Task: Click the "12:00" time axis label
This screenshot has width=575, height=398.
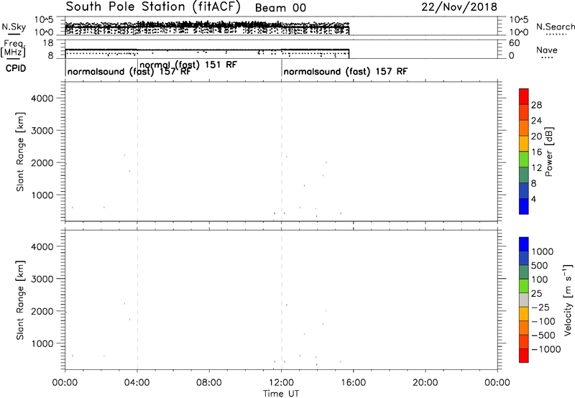Action: 281,383
